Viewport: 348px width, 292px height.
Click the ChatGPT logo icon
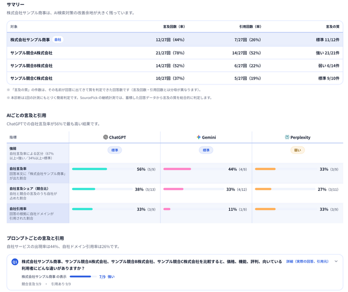[105, 137]
